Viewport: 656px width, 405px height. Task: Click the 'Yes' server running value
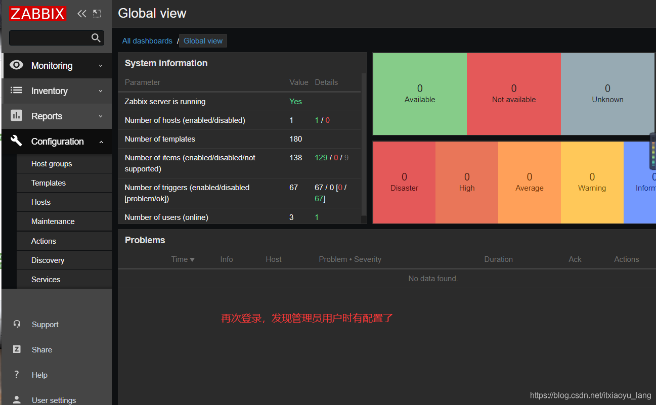tap(295, 102)
